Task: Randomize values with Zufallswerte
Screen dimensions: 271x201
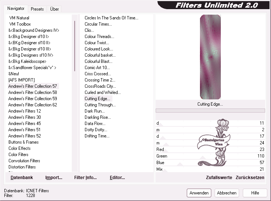Action: click(219, 178)
